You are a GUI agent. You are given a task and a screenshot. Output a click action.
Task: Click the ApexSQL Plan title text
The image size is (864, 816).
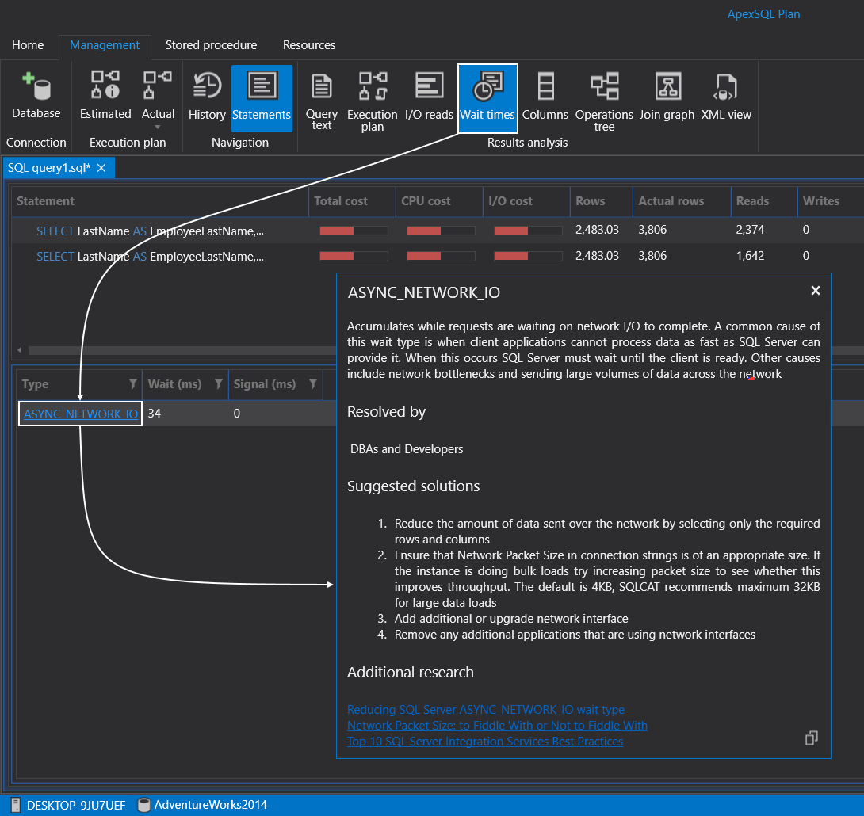[763, 14]
